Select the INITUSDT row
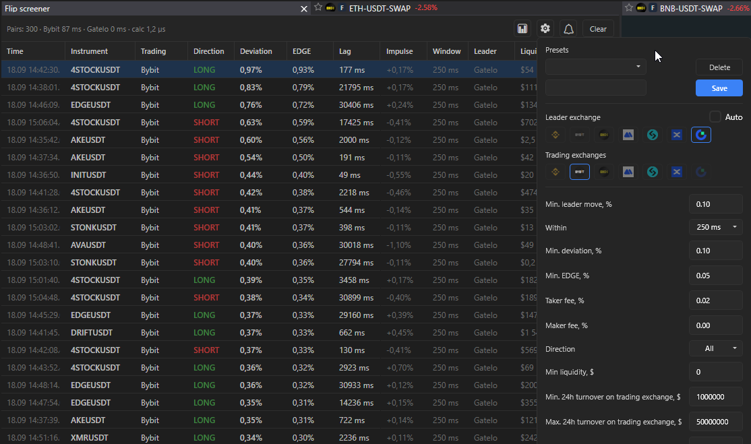 pos(269,175)
